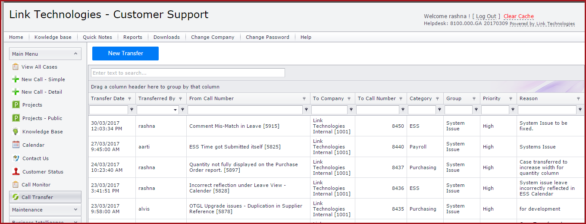Sort by the To Call Number column header
Screen dimensions: 586x224
377,98
